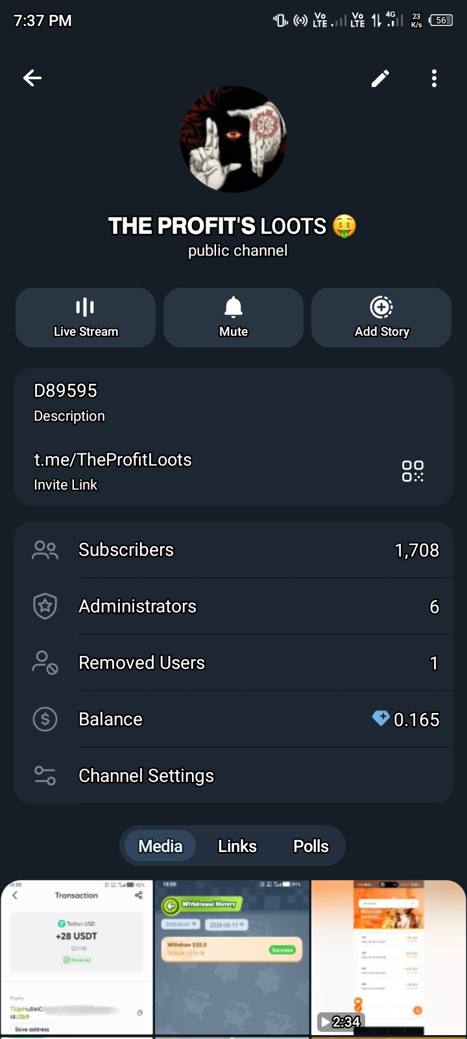Tap the channel profile picture
This screenshot has width=467, height=1039.
233,139
